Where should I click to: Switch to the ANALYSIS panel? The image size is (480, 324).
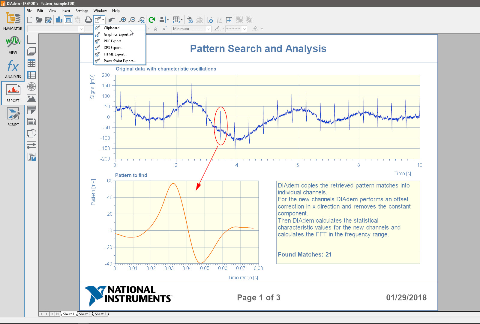(13, 69)
